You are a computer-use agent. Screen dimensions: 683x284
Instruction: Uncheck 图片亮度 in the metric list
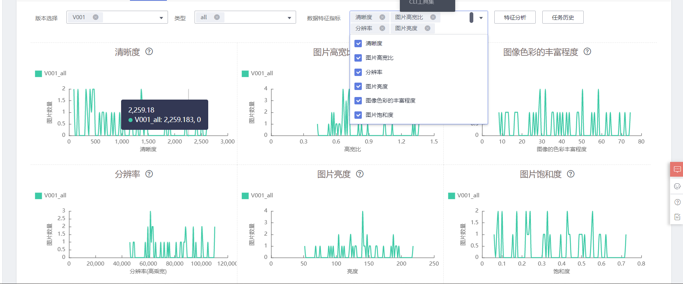coord(358,86)
